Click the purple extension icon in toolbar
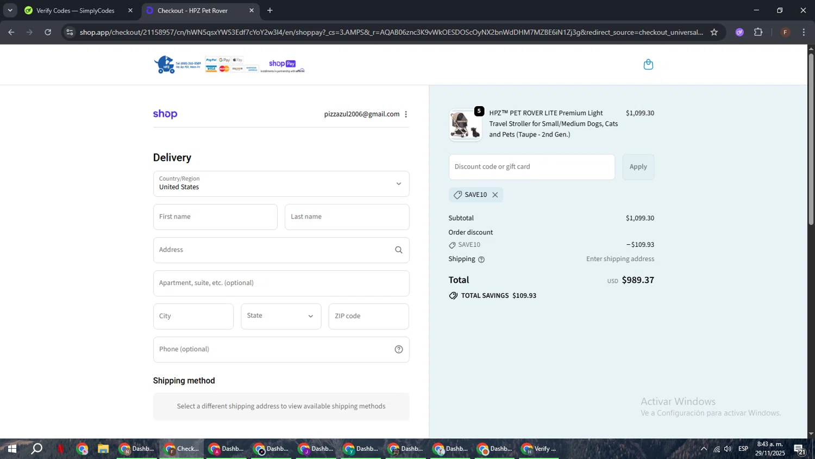Screen dimensions: 815x459 tap(739, 32)
